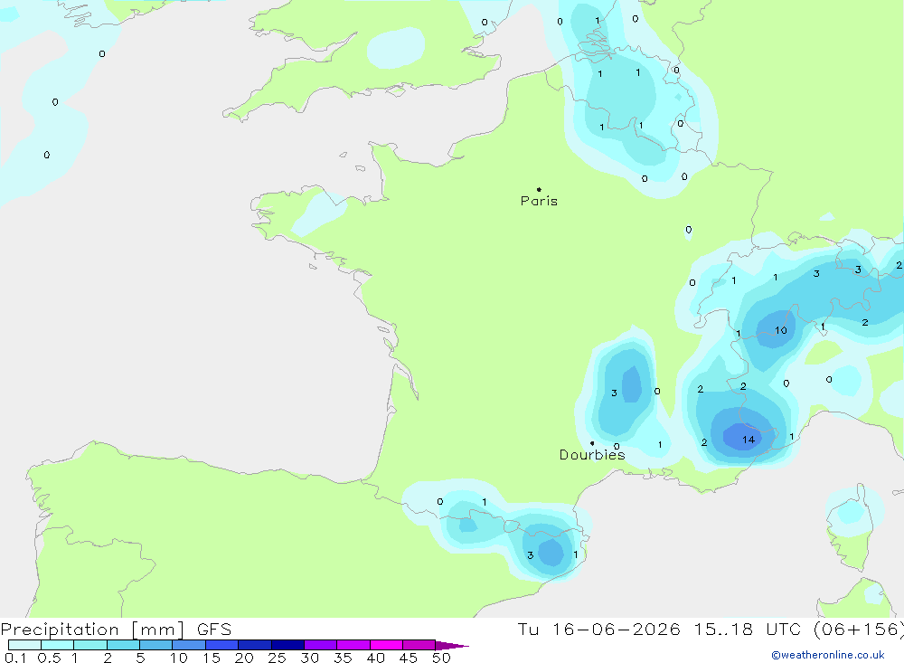Select the black dot marker above Dourbies
Viewport: 904px width, 663px height.
(x=592, y=443)
